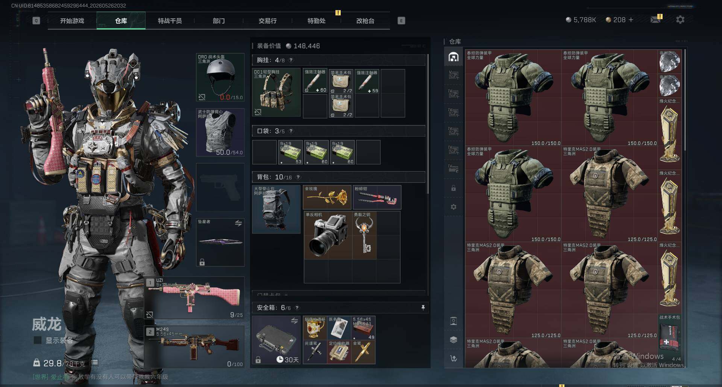Select the 勇毅之钥 key item
The height and width of the screenshot is (387, 722).
click(364, 235)
